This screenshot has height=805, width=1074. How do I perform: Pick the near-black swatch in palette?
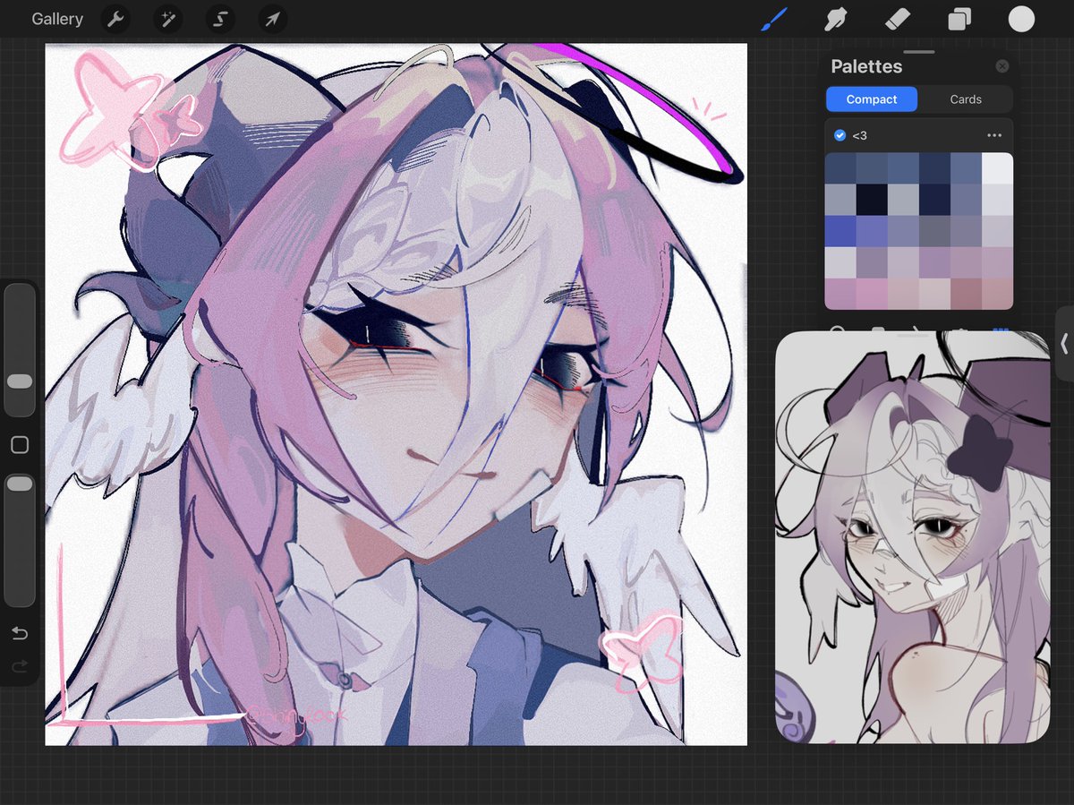pos(871,200)
